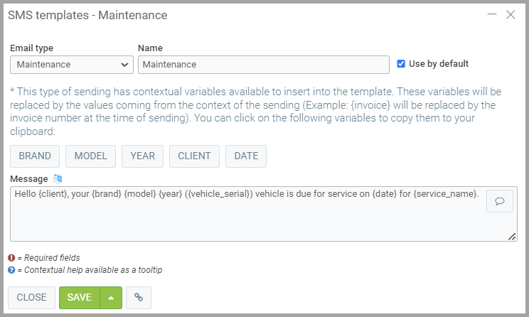Open the Email type dropdown
The height and width of the screenshot is (317, 529).
[72, 65]
